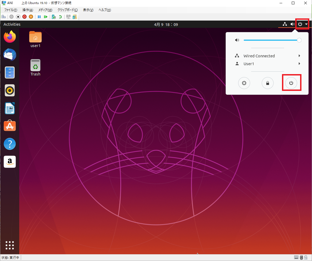Open the 表示(V) menu
The image size is (312, 261).
[88, 10]
